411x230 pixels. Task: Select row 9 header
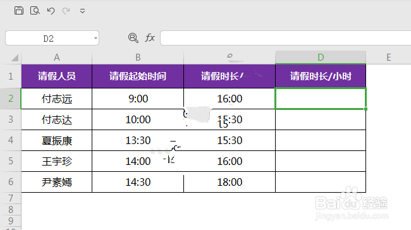pyautogui.click(x=11, y=221)
